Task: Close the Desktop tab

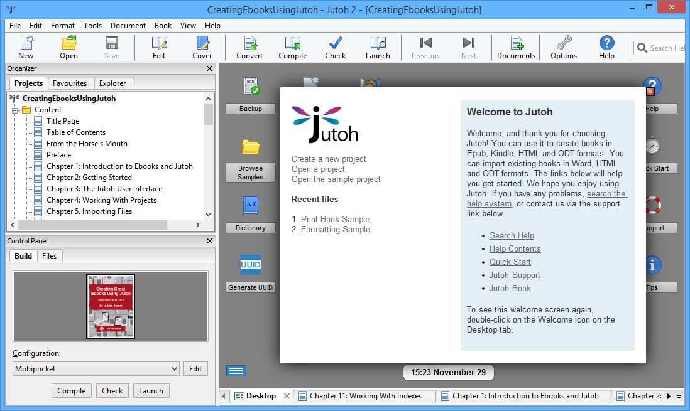Action: click(287, 396)
